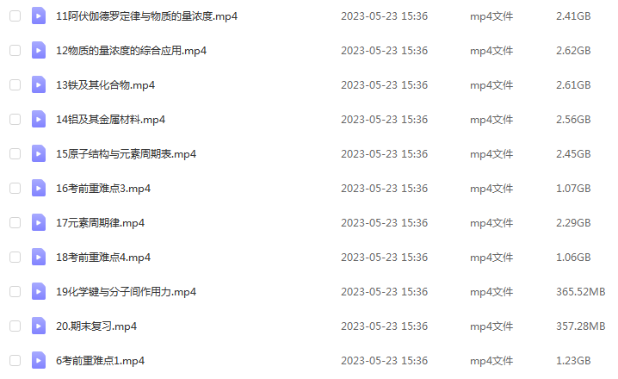618x379 pixels.
Task: Select checkbox beside 18考前重难点4.mp4
Action: (x=15, y=258)
